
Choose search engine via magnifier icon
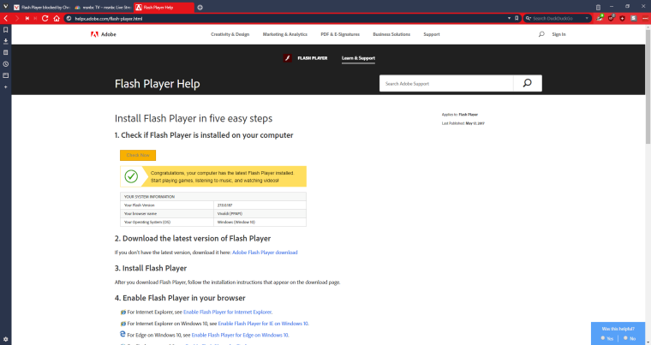(x=529, y=18)
